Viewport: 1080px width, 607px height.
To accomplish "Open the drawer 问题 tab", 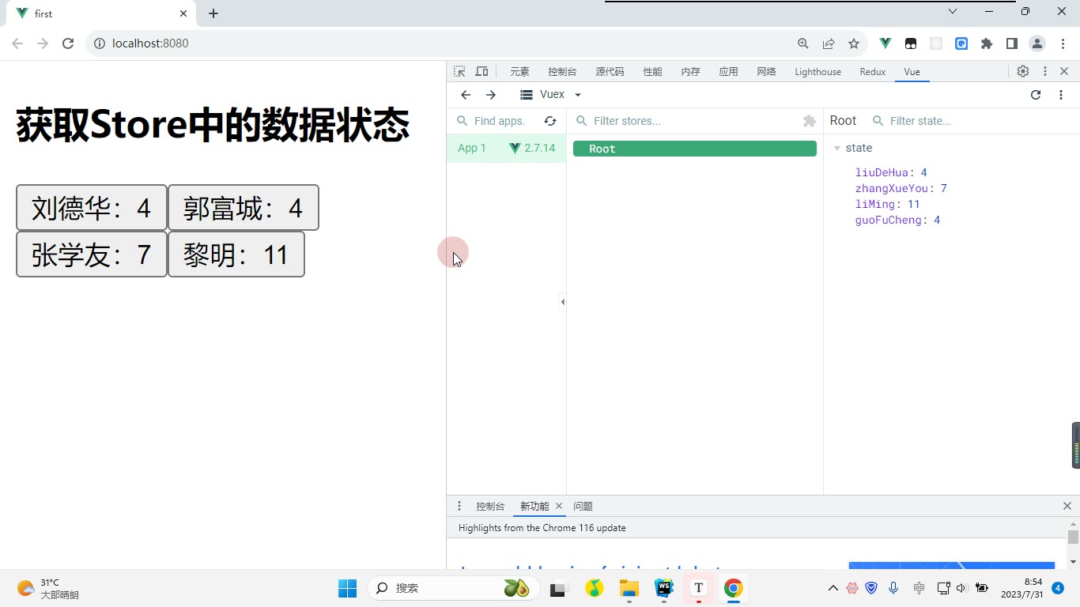I will (583, 506).
